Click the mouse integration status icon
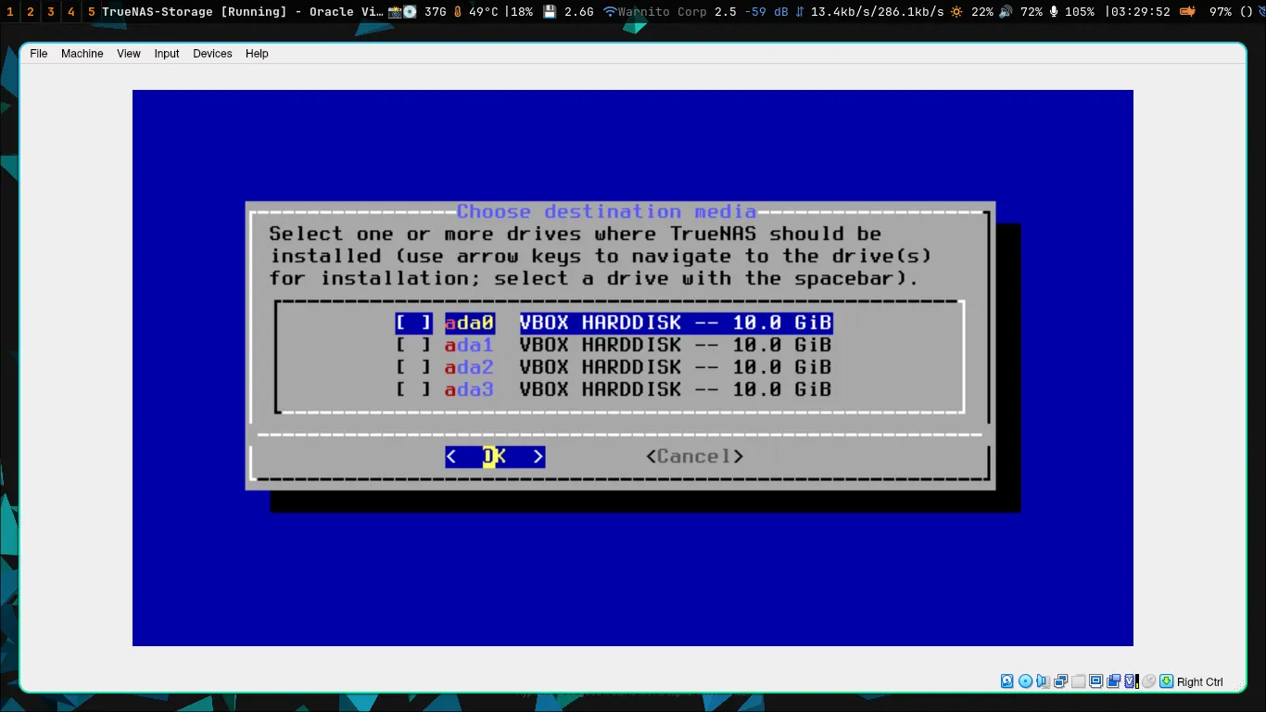Image resolution: width=1266 pixels, height=712 pixels. (x=1148, y=681)
